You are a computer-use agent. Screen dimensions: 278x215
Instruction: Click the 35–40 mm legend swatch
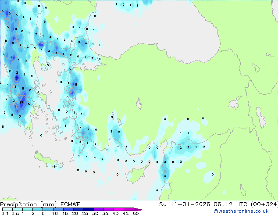tap(108, 209)
